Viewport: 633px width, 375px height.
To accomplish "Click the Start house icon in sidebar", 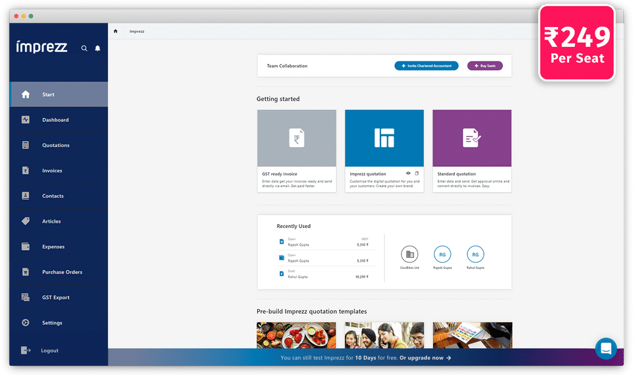I will tap(26, 94).
